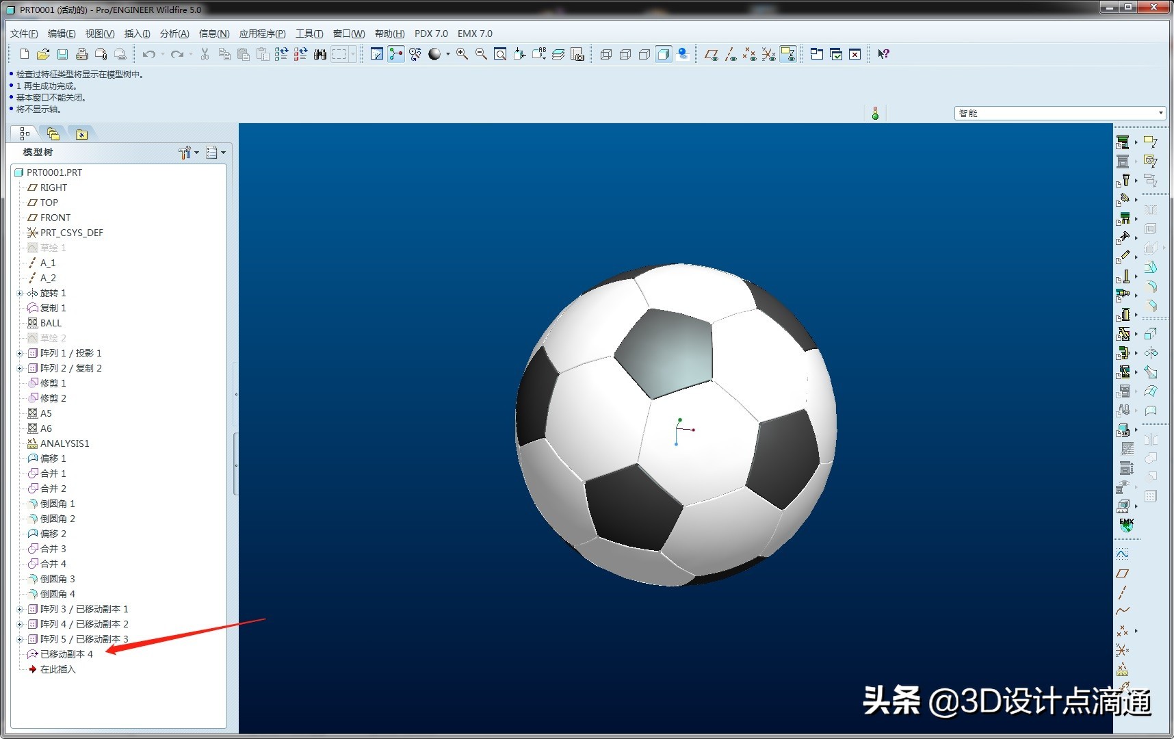Screen dimensions: 1174x739
Task: Switch to the Folder Browser tab
Action: click(x=53, y=134)
